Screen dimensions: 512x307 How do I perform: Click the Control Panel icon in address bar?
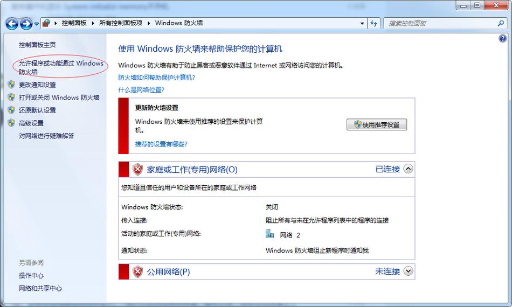(x=46, y=23)
